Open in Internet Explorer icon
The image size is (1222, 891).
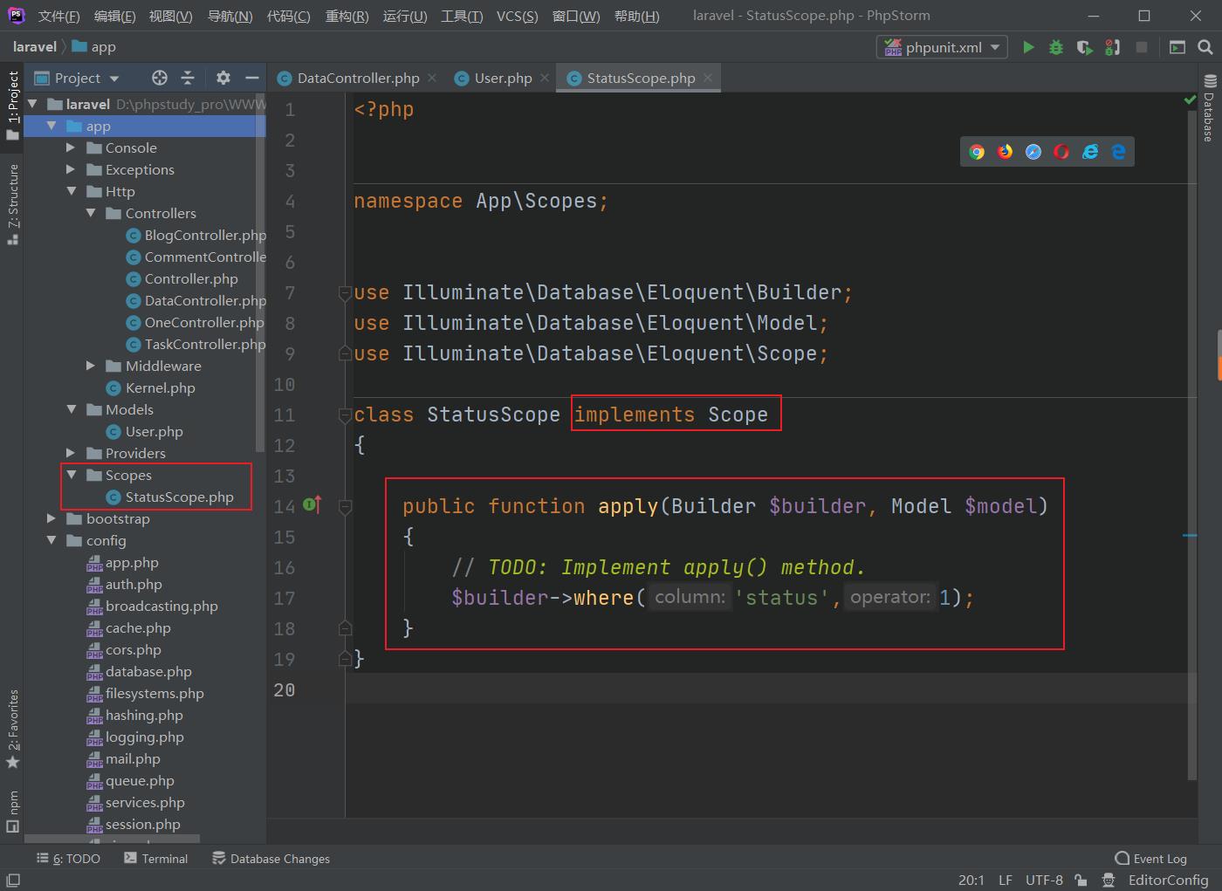pos(1090,152)
